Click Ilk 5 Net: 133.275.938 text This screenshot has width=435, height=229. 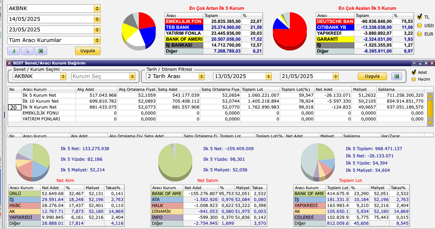click(x=85, y=148)
